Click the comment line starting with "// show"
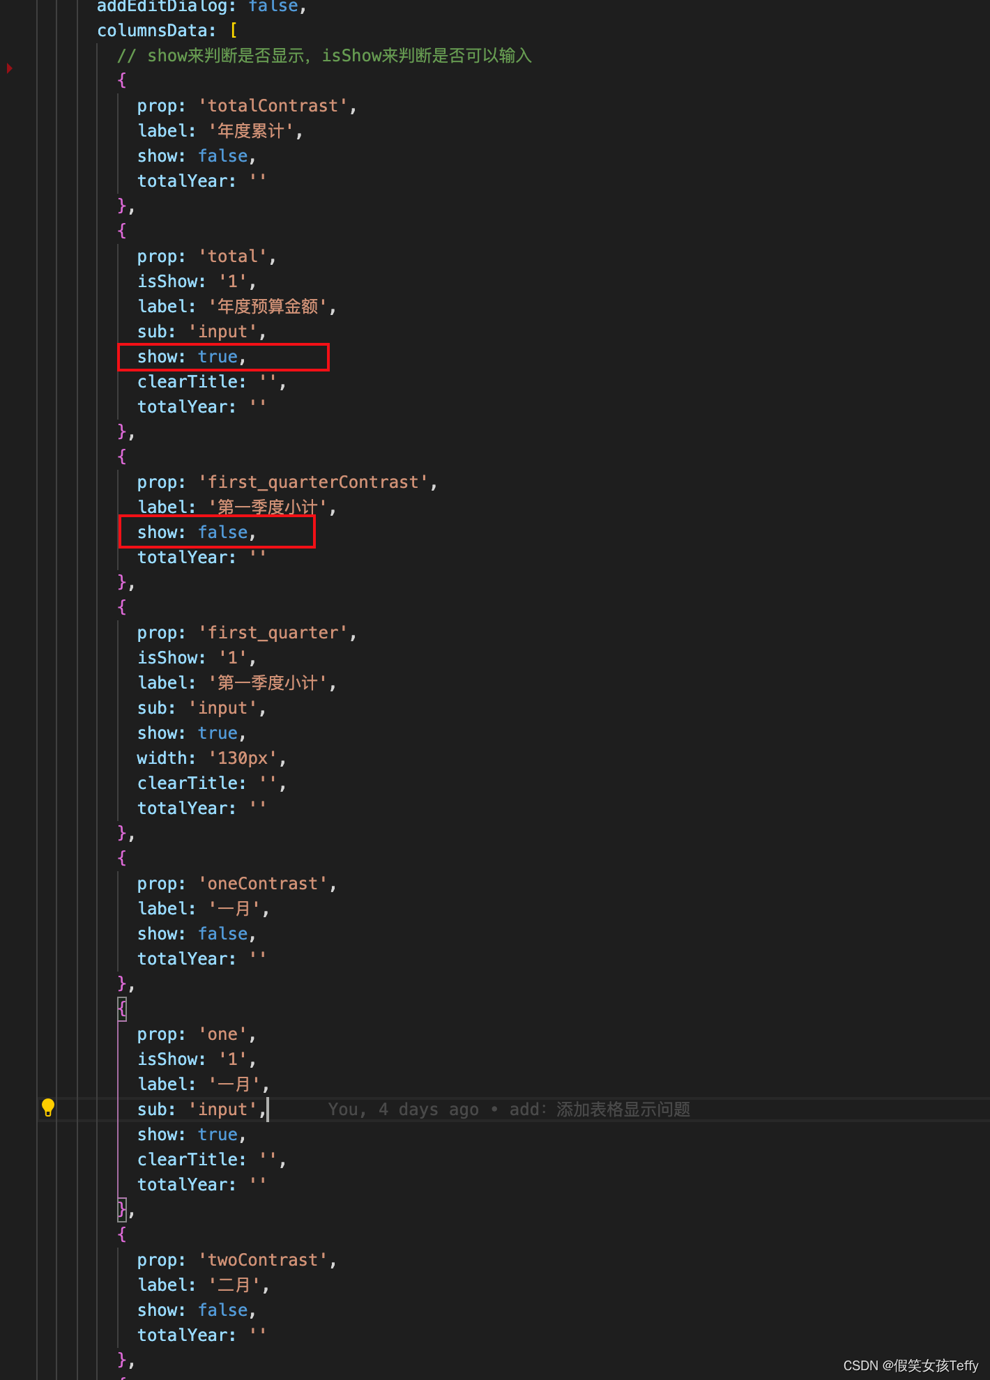 pyautogui.click(x=324, y=56)
